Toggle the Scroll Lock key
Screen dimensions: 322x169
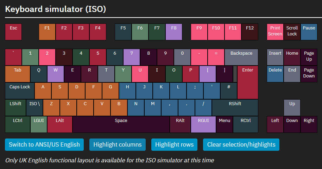(292, 32)
